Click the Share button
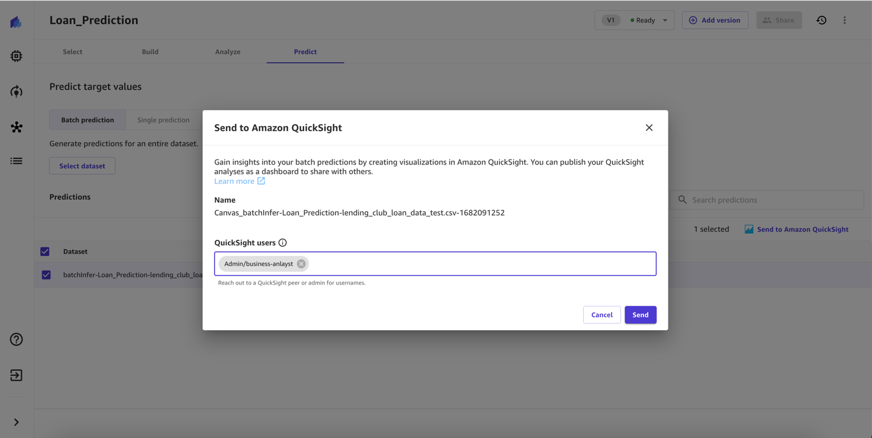The width and height of the screenshot is (872, 438). tap(779, 20)
